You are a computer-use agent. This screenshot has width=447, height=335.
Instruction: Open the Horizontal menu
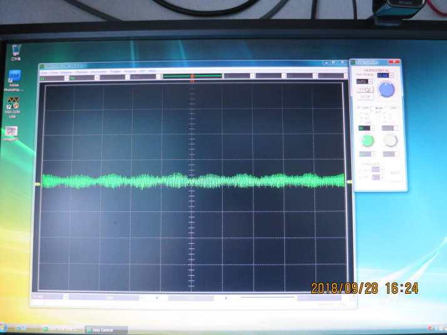[98, 71]
